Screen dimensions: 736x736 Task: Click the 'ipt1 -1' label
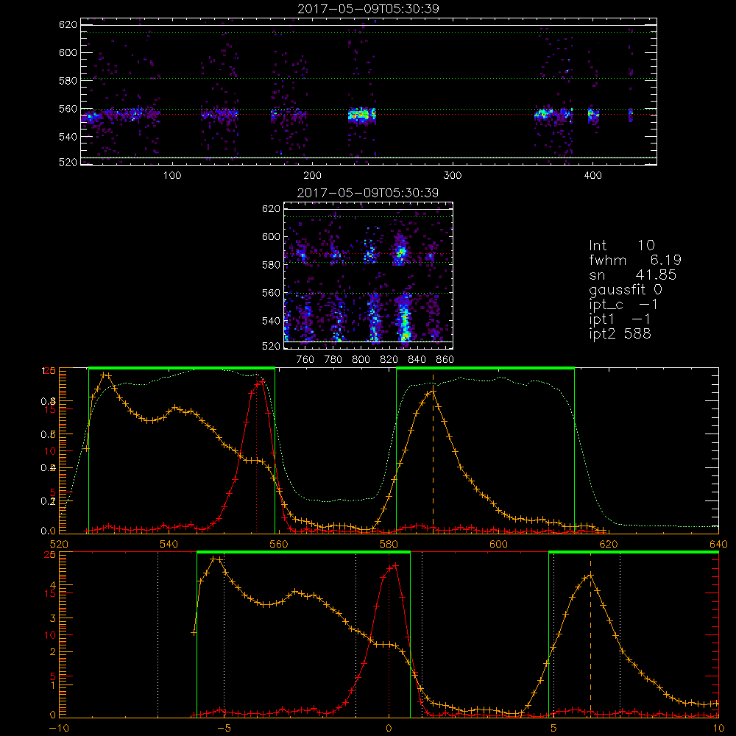click(x=620, y=319)
